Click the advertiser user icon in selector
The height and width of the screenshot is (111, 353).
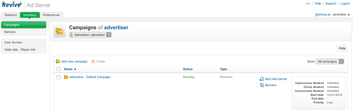71,35
